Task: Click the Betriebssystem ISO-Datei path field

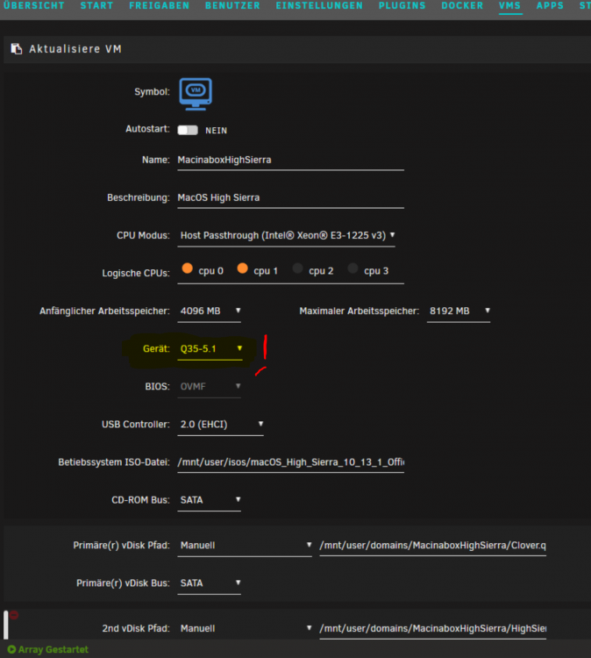Action: point(290,462)
